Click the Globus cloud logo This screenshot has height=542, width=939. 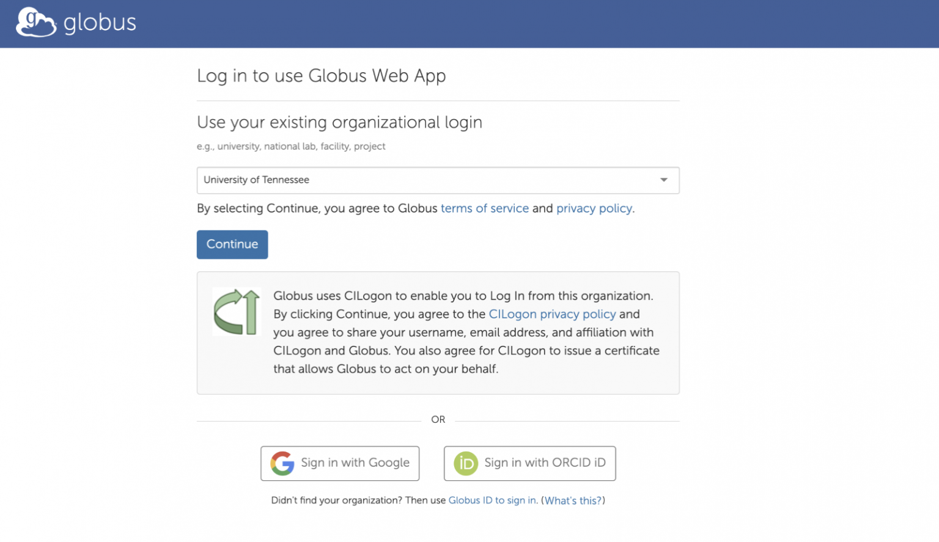tap(35, 22)
